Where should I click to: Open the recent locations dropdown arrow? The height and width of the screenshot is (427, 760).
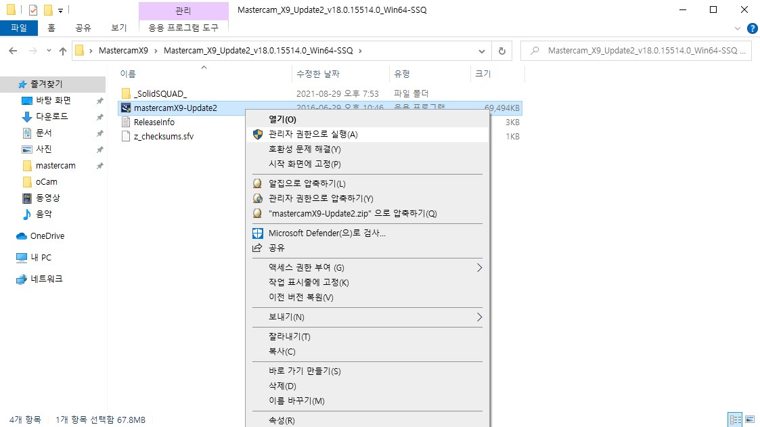click(x=49, y=50)
